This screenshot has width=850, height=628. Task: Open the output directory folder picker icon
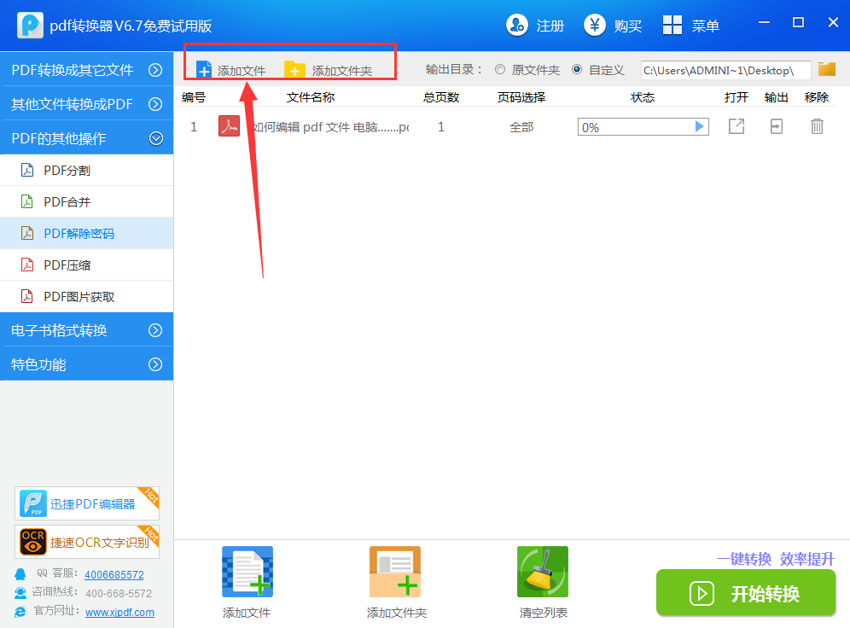pos(826,70)
